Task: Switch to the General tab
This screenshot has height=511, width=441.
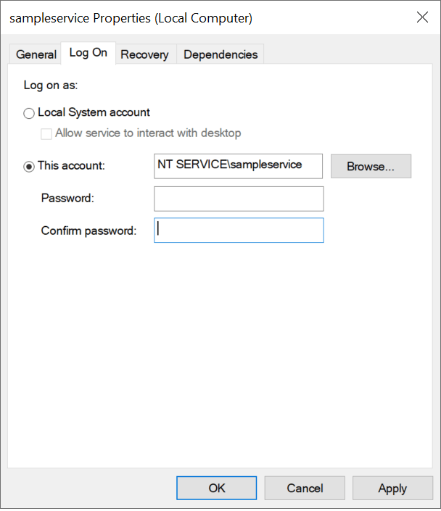Action: (36, 54)
